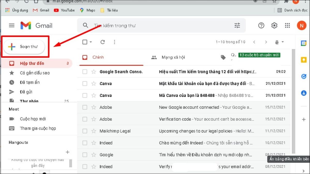Click the Soạn thư compose button
310x174 pixels.
tap(24, 47)
